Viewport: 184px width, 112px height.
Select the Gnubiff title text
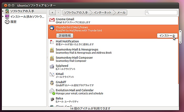click(61, 82)
